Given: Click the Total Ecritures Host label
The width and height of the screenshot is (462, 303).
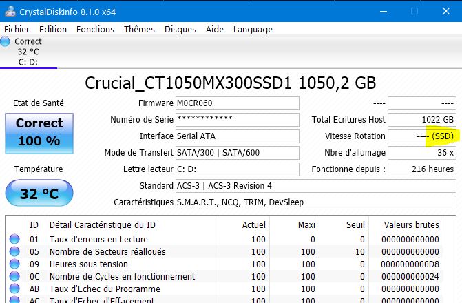Looking at the screenshot, I should coord(348,120).
